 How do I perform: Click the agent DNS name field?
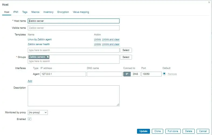click(x=104, y=74)
